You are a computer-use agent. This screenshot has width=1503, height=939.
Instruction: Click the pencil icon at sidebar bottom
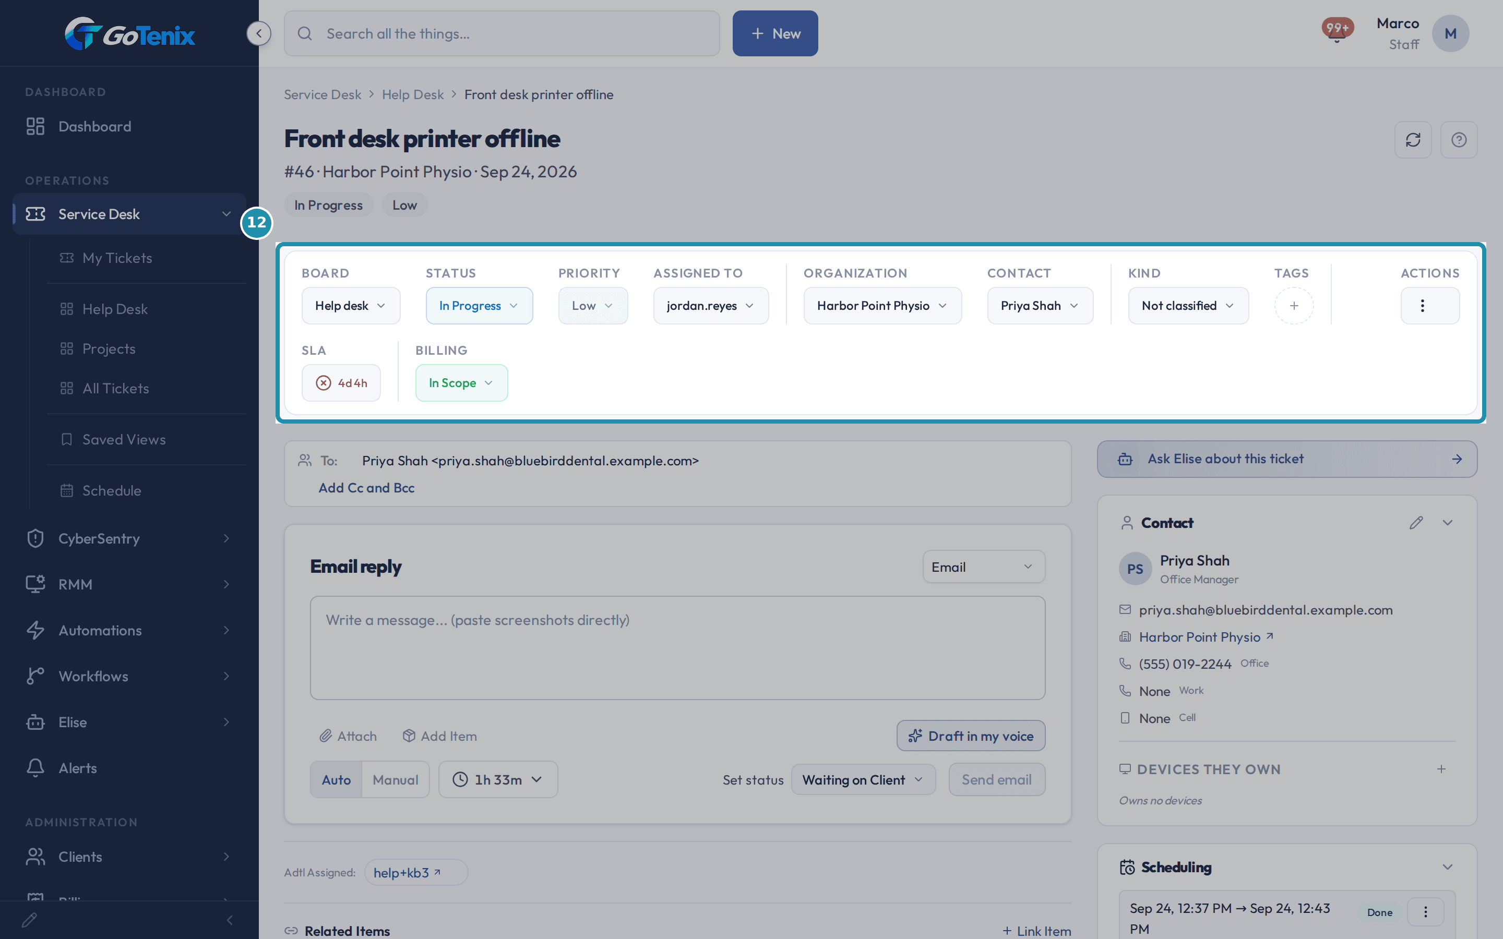(29, 920)
